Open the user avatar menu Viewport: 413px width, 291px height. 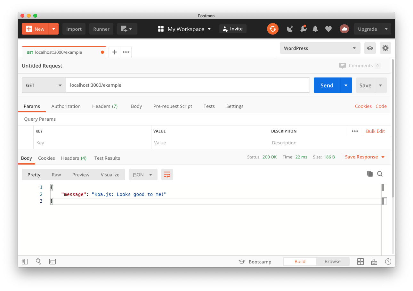[344, 29]
